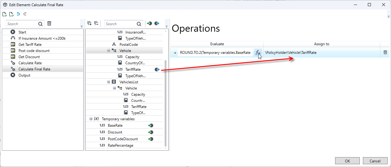391x167 pixels.
Task: Confirm changes with the OK button
Action: (x=347, y=161)
